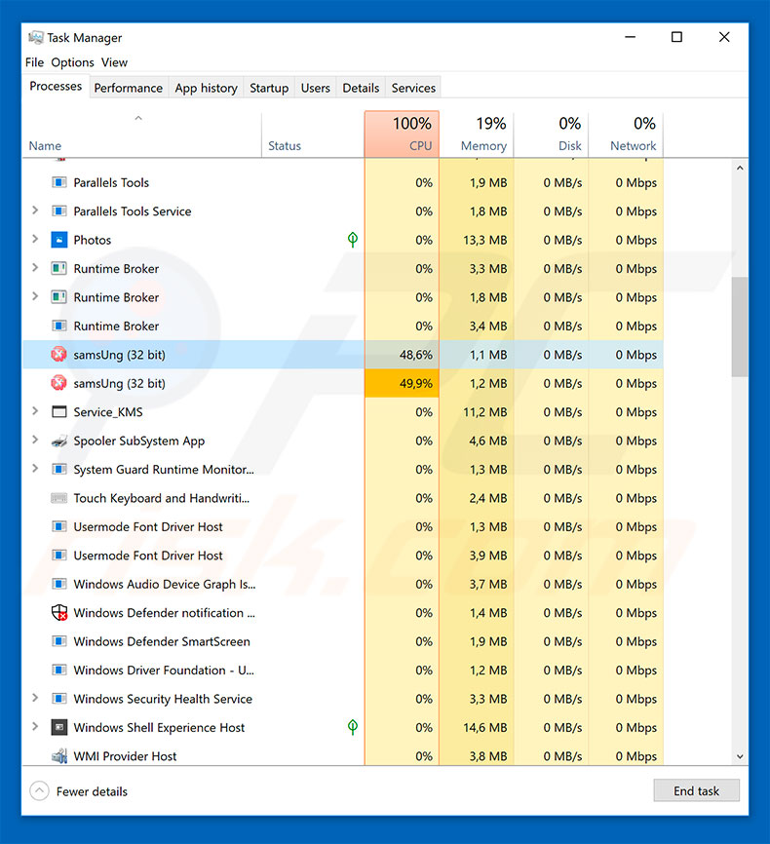The height and width of the screenshot is (844, 770).
Task: Switch to the Startup tab
Action: 269,88
